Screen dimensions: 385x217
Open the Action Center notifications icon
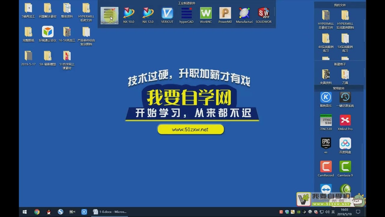358,212
